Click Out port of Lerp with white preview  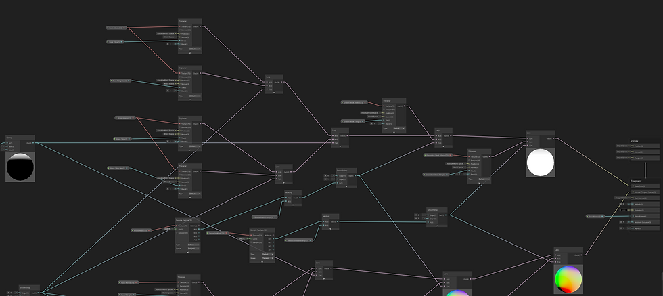[553, 138]
